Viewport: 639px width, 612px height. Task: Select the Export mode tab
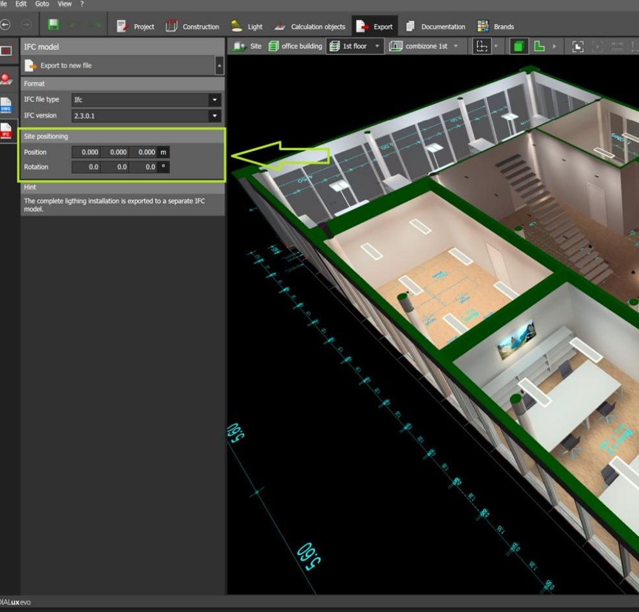click(375, 27)
